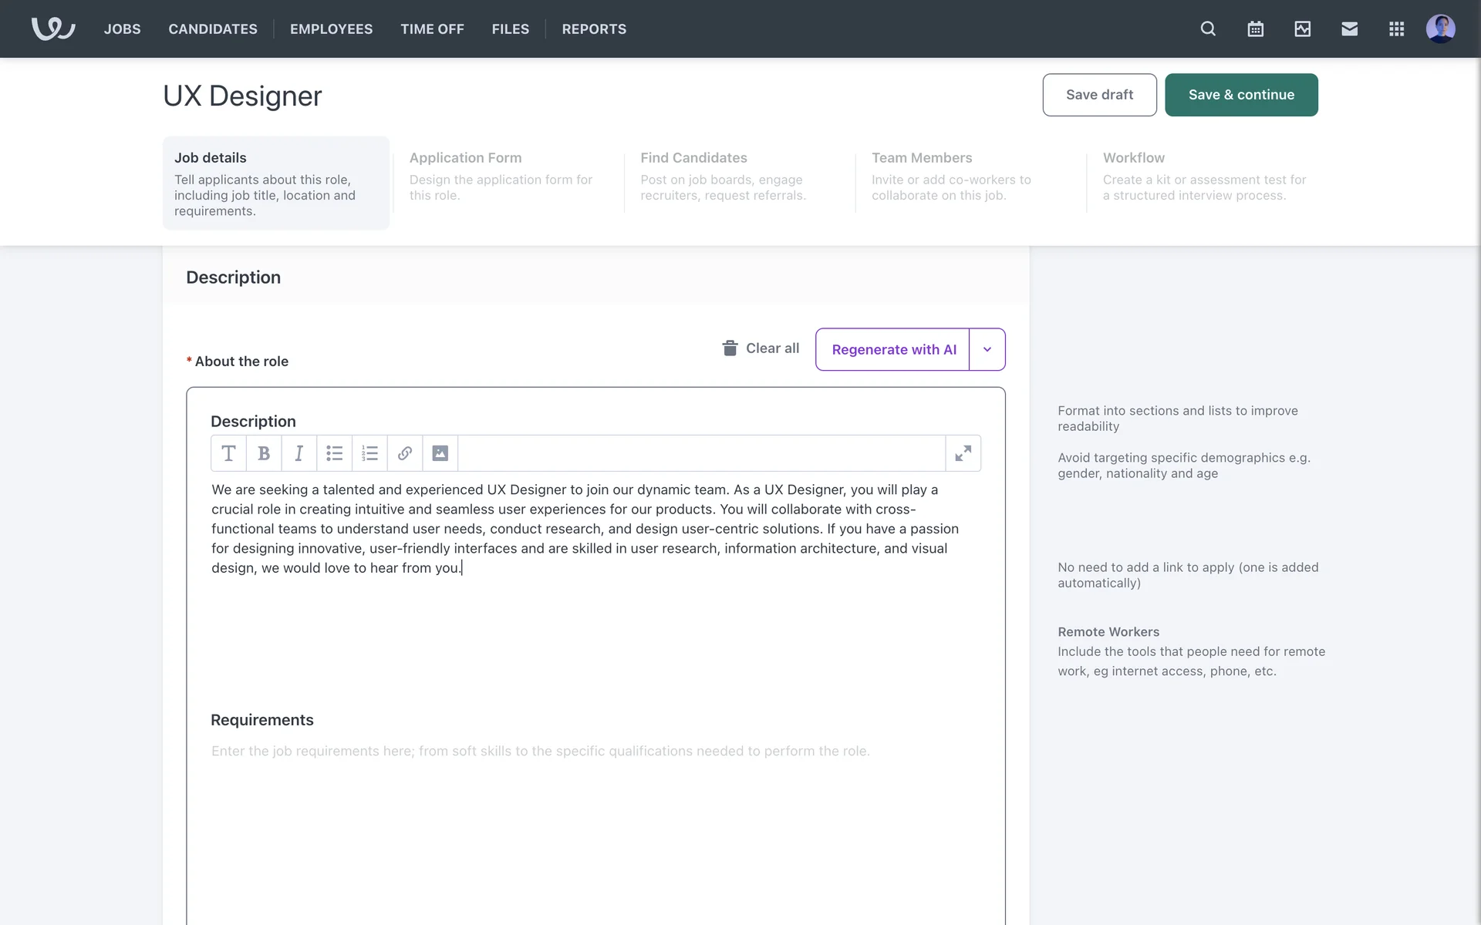
Task: Open the calendar icon in header
Action: (x=1255, y=29)
